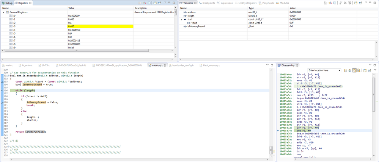Switch to the Modules tab
The width and height of the screenshot is (379, 162).
tap(282, 3)
